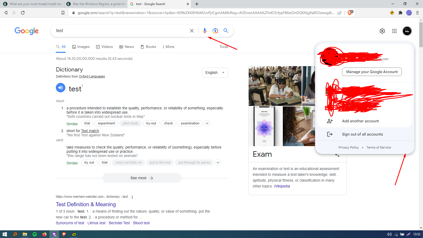Screen dimensions: 423x238
Task: Open the Oxford Languages link
Action: [92, 77]
